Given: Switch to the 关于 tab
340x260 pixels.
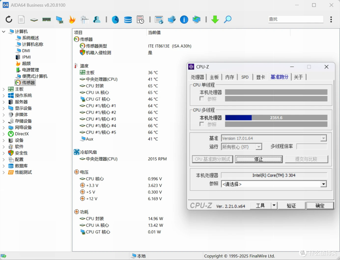Looking at the screenshot, I should click(298, 77).
